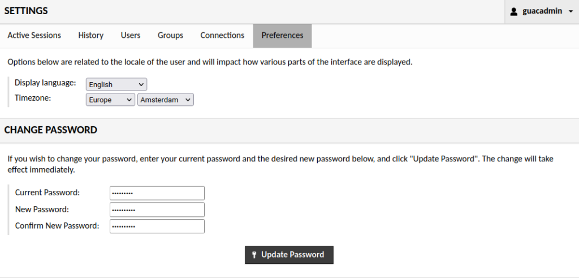Click the Display language label
This screenshot has width=579, height=278.
45,83
